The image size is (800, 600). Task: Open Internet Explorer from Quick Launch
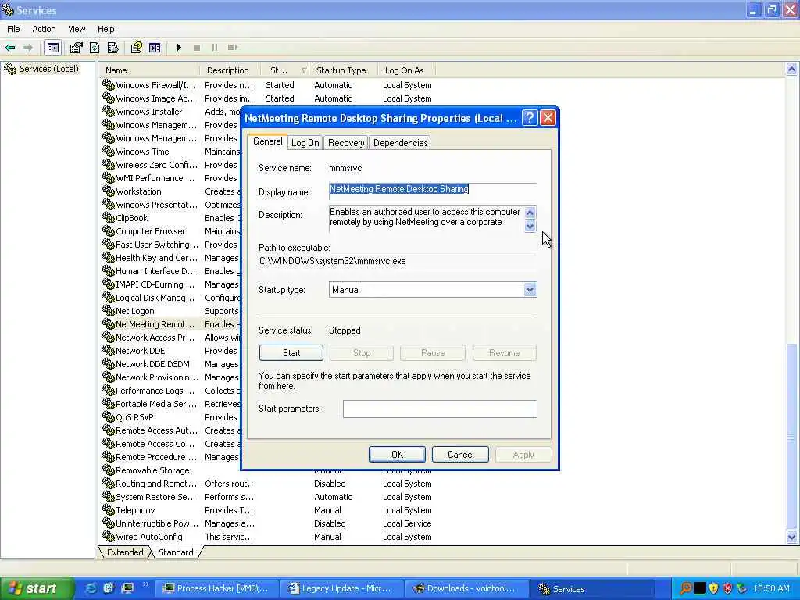pyautogui.click(x=91, y=588)
